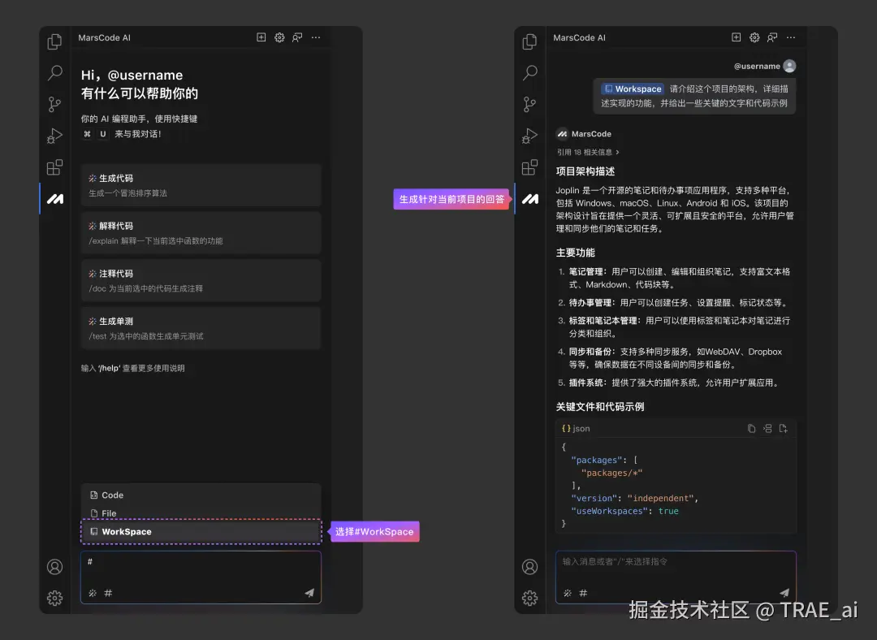877x640 pixels.
Task: Select the Run and Debug sidebar icon
Action: [x=54, y=136]
